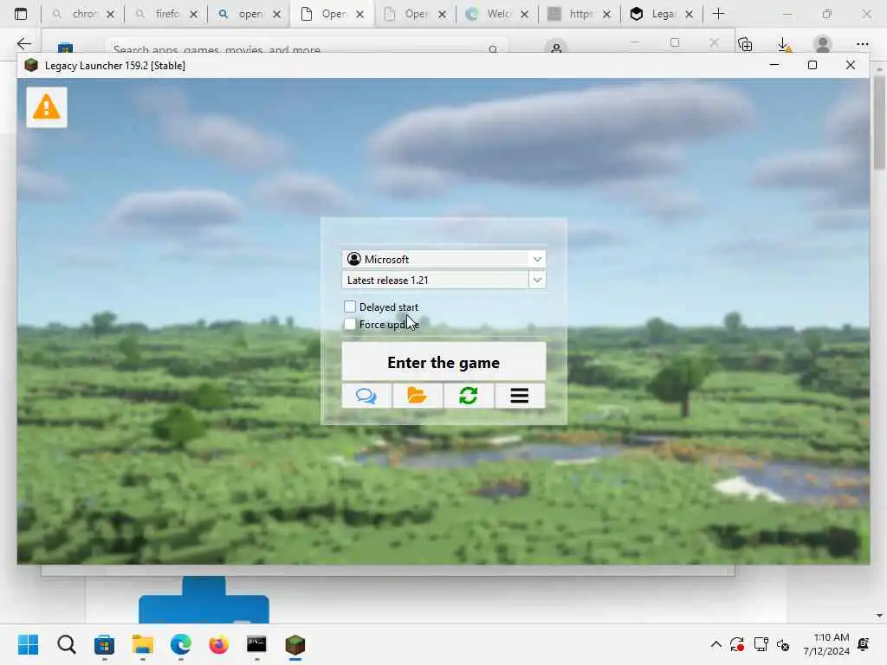887x665 pixels.
Task: Click the browser back arrow
Action: point(23,43)
